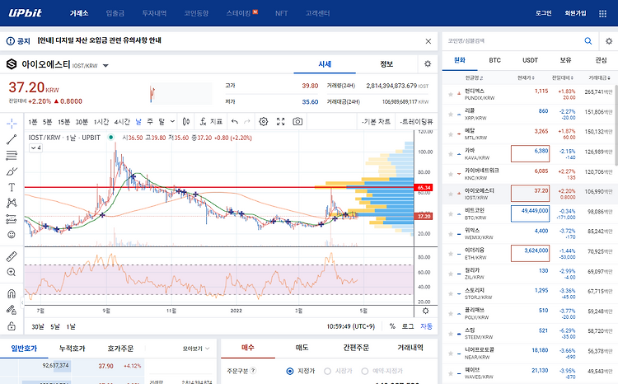Open gear next to 정보 tab
618x384 pixels.
(428, 64)
